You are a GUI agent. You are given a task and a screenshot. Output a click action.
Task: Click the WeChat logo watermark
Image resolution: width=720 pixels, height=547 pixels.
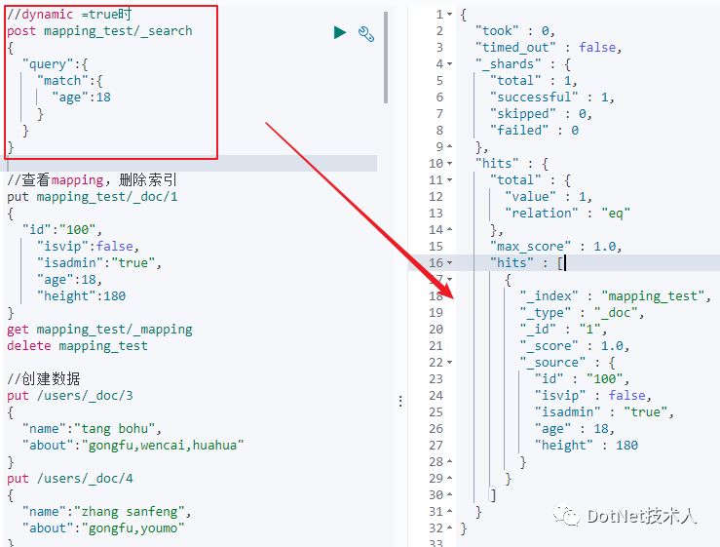click(x=565, y=515)
